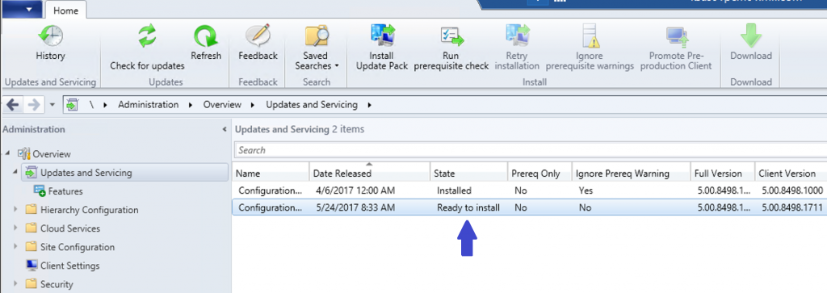The image size is (827, 293).
Task: Click the Yes Ignore Prereq Warning cell
Action: 586,190
